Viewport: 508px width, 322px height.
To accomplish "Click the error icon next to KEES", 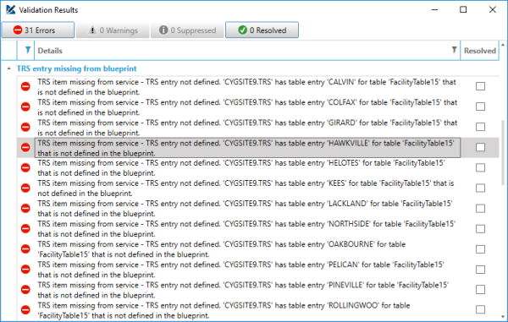I will pyautogui.click(x=25, y=188).
